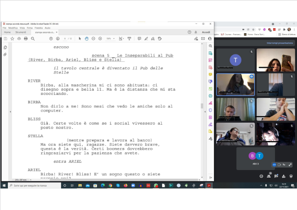
Task: Add a comment with the sticky note tool
Action: click(x=139, y=38)
